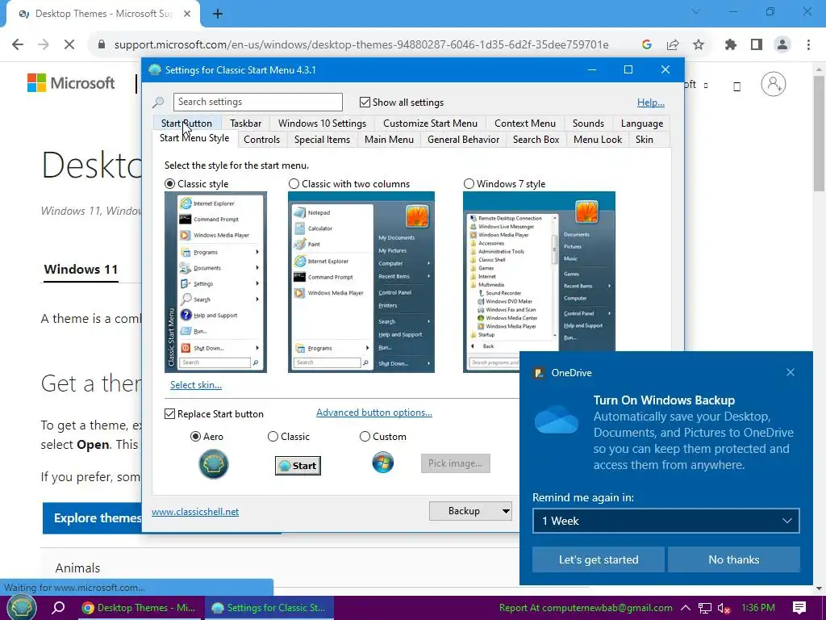Open Chrome three-dot menu
This screenshot has height=620, width=826.
pos(808,45)
